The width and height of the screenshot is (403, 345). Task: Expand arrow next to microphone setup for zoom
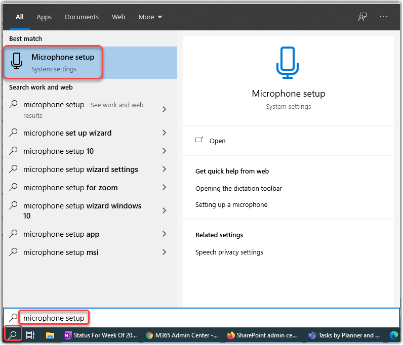(164, 187)
